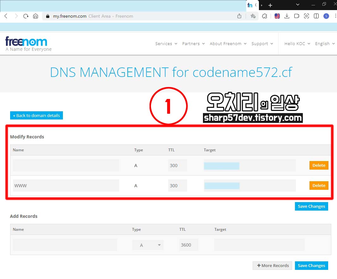The width and height of the screenshot is (337, 279).
Task: Open the browser home page icon
Action: [x=36, y=16]
